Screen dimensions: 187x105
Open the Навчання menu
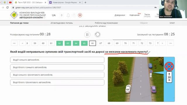click(134, 15)
